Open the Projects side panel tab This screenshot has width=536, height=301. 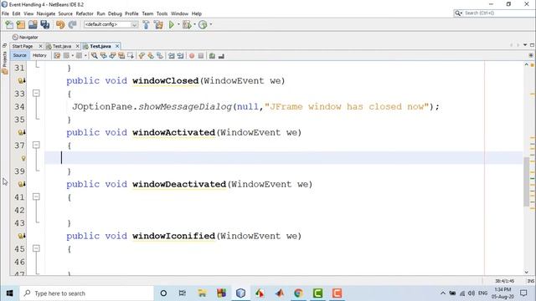pyautogui.click(x=4, y=63)
